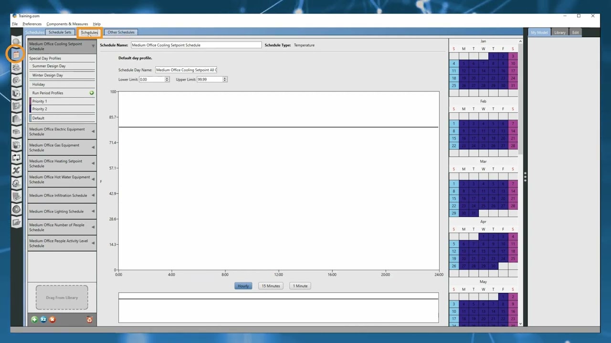Switch to the Library tab

pyautogui.click(x=560, y=32)
